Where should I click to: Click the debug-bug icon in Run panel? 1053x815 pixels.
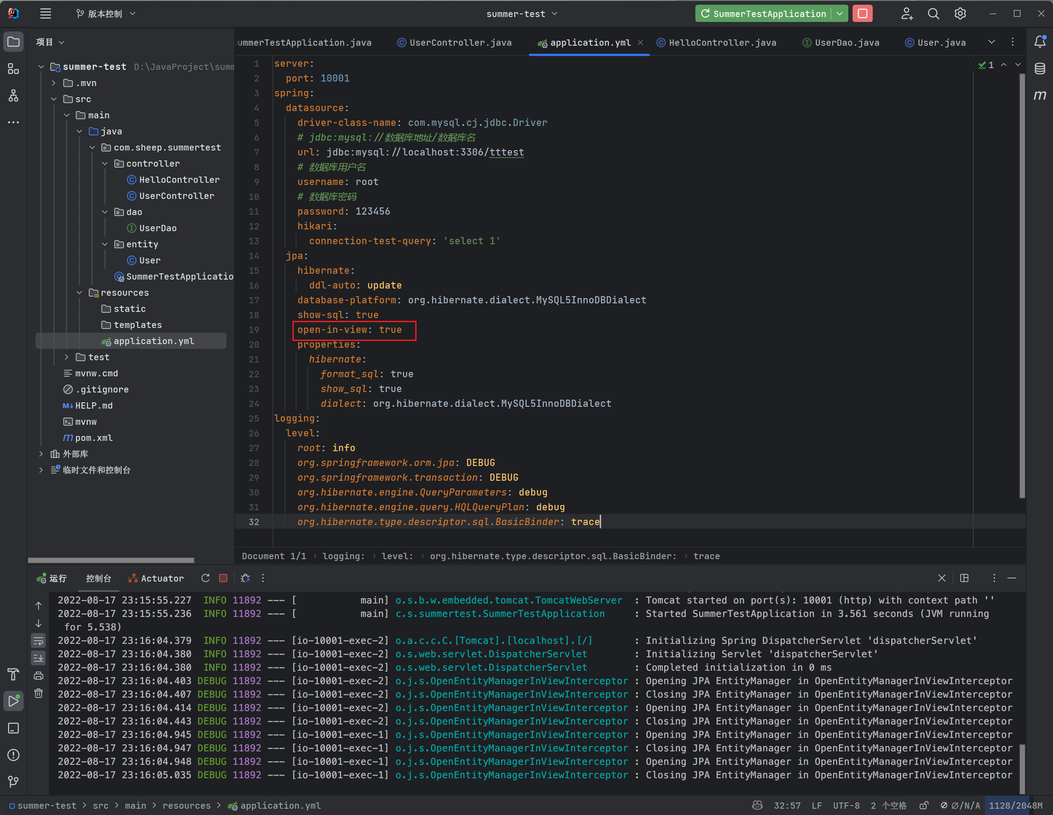(245, 578)
